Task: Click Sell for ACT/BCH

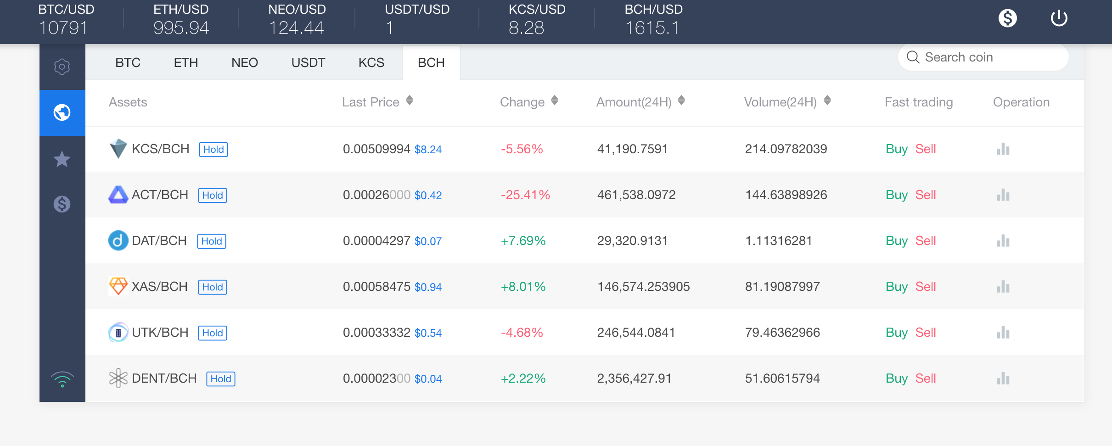Action: (x=926, y=195)
